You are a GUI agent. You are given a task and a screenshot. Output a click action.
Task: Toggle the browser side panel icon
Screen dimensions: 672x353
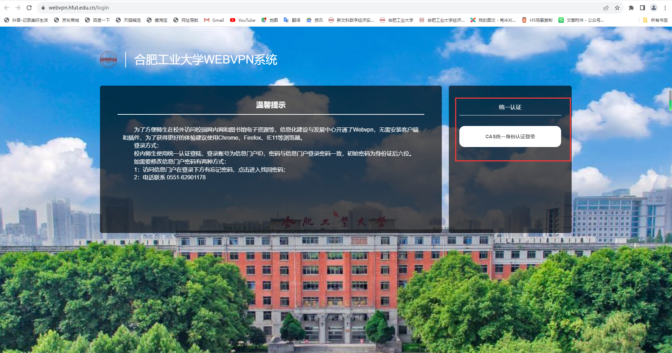click(x=643, y=8)
